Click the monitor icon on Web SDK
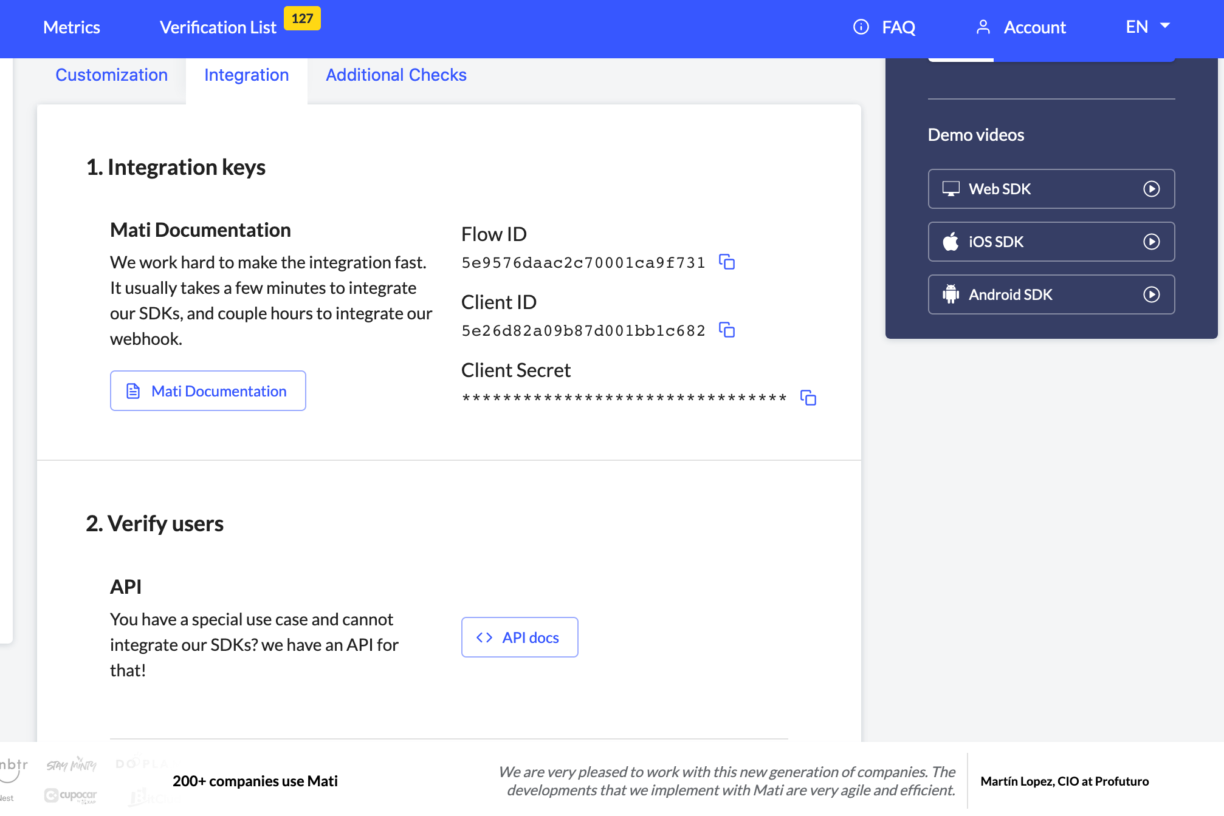This screenshot has width=1224, height=816. tap(951, 189)
